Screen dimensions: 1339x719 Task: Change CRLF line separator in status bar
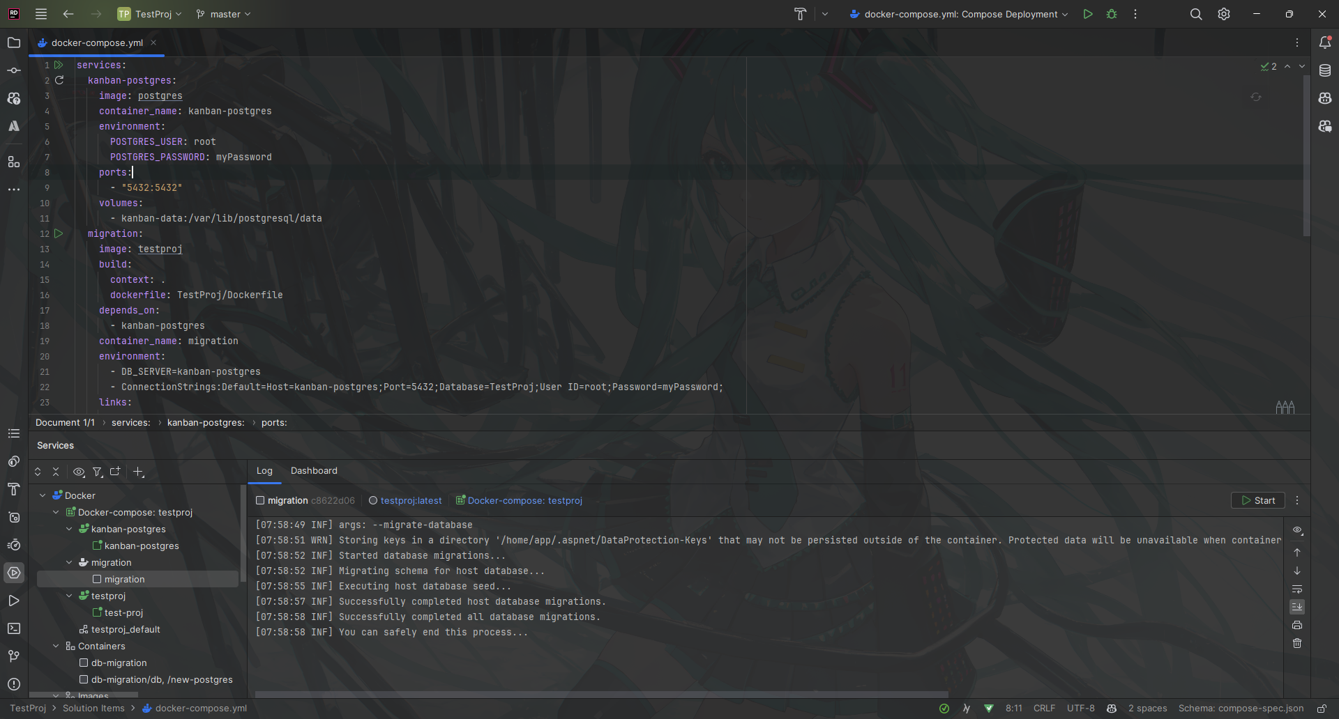tap(1044, 708)
